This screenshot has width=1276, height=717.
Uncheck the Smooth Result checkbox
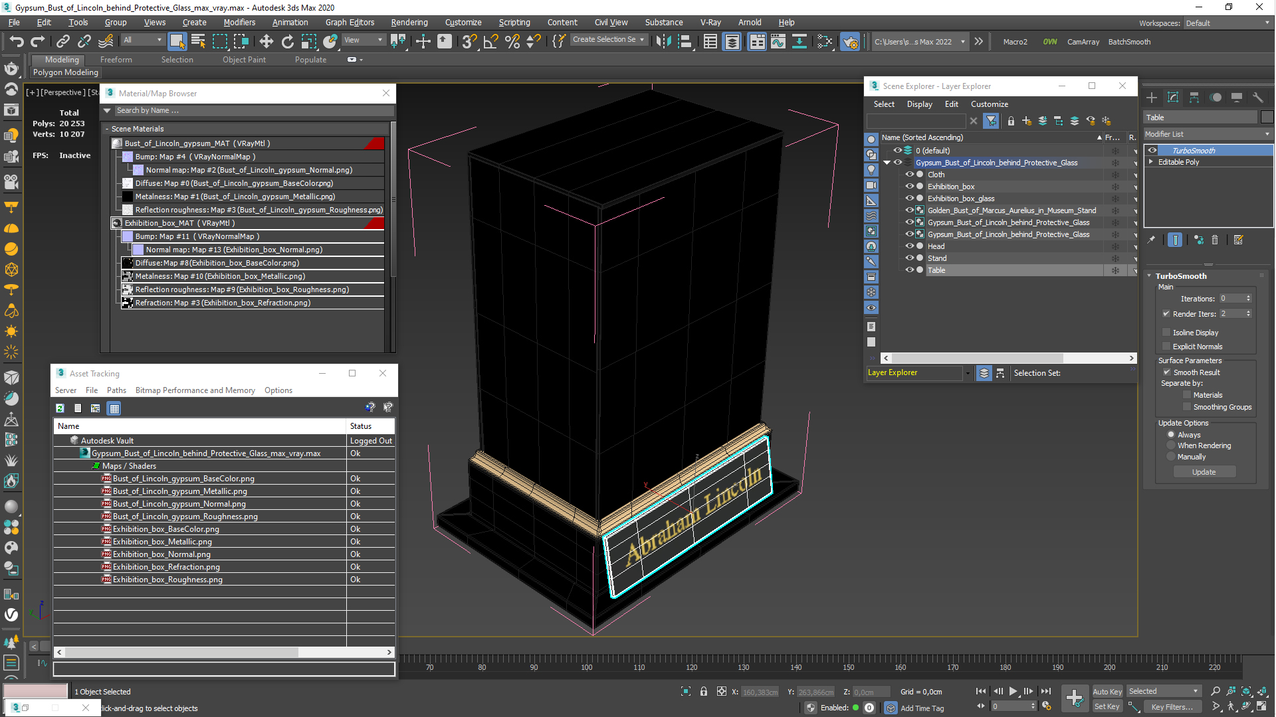pyautogui.click(x=1167, y=372)
